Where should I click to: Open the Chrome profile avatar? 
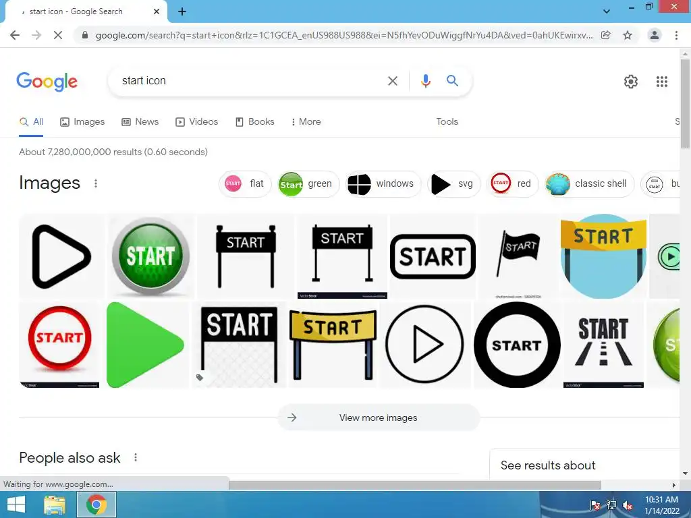[x=655, y=35]
